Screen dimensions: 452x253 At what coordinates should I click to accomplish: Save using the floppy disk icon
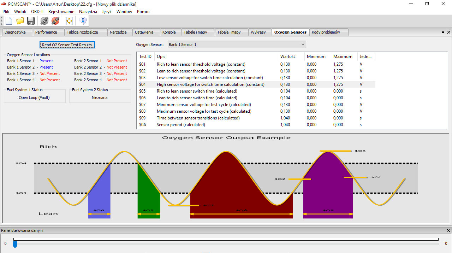click(x=31, y=21)
